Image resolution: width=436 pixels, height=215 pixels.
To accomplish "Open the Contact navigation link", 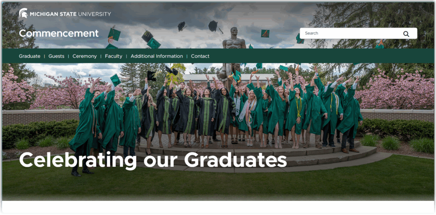I will click(200, 56).
